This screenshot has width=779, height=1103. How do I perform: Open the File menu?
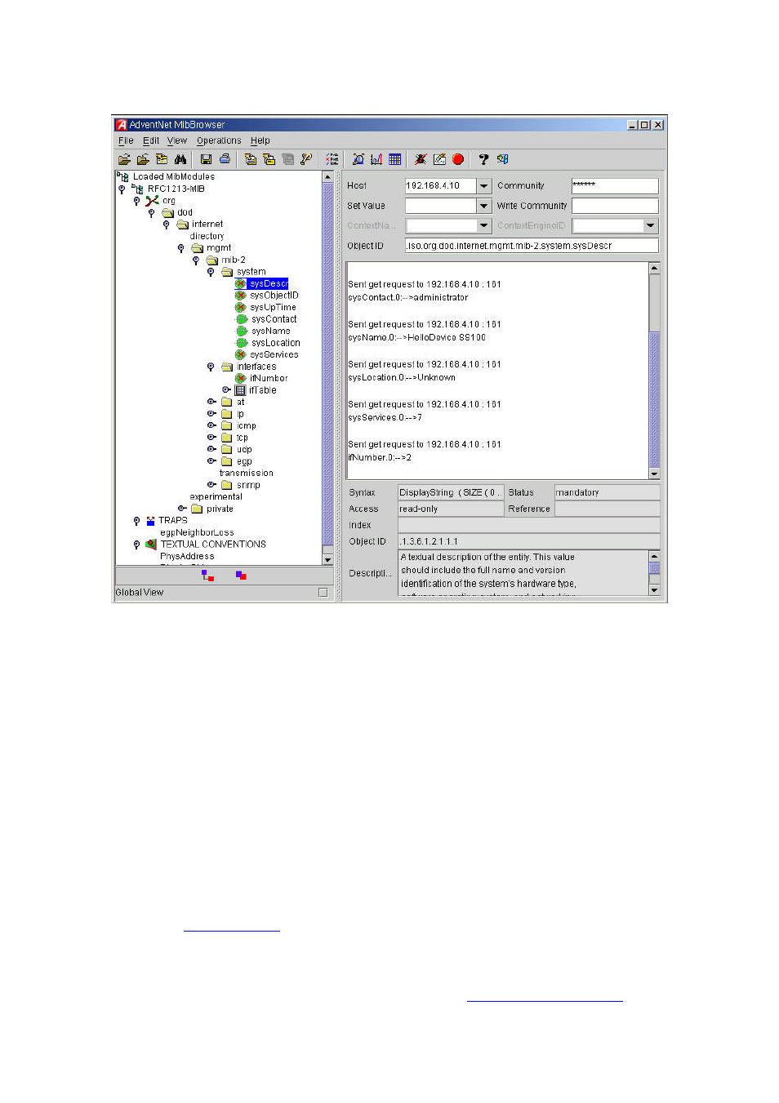[126, 140]
